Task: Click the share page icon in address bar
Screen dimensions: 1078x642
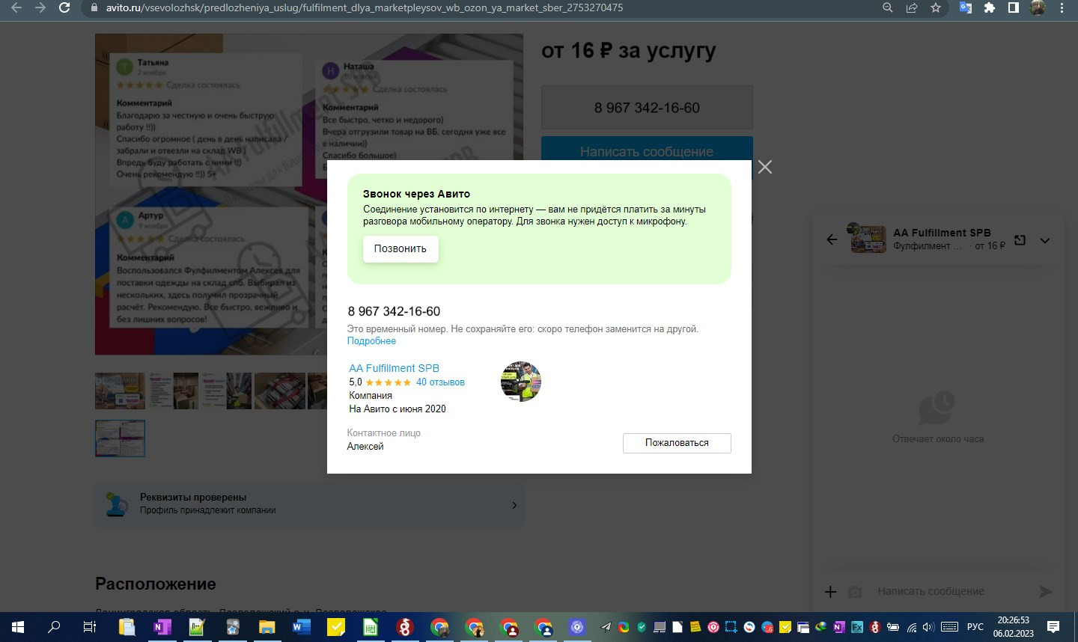Action: click(912, 7)
